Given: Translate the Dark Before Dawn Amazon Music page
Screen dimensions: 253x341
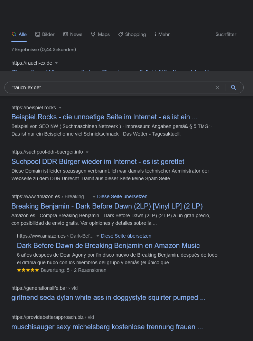Looking at the screenshot, I should (x=126, y=236).
